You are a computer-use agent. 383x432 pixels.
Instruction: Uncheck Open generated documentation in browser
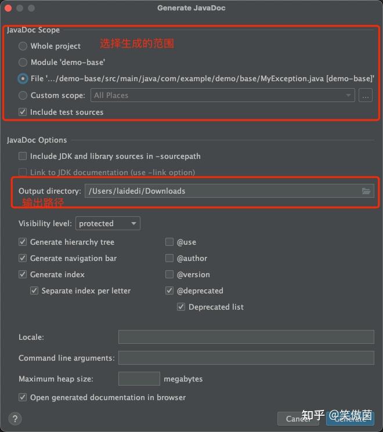click(23, 397)
